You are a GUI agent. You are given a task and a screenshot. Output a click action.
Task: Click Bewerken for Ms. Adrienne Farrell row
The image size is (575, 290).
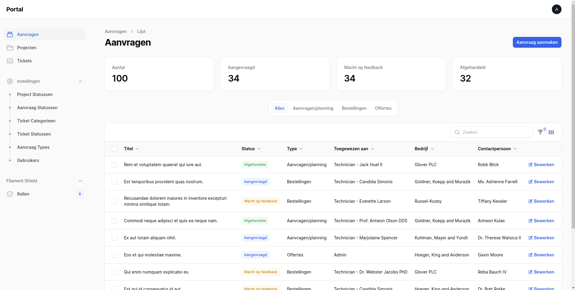coord(541,182)
